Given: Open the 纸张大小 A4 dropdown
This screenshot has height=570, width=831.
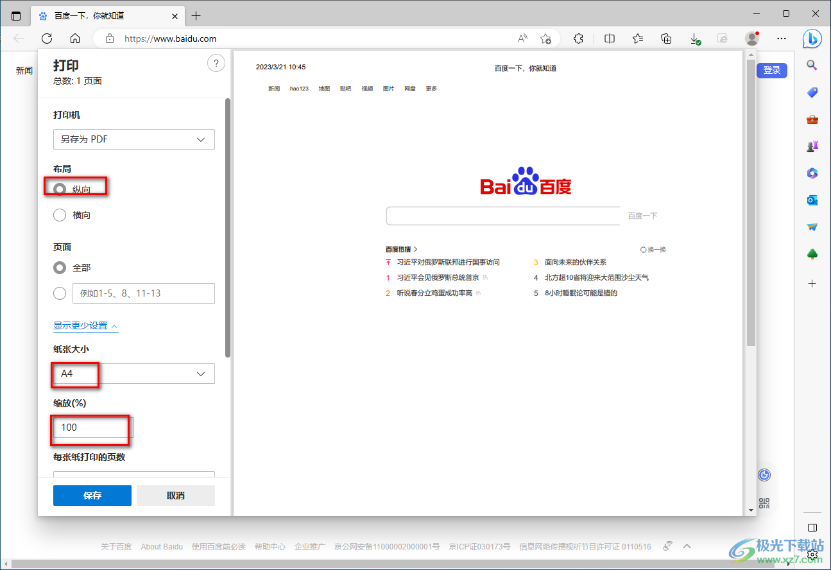Looking at the screenshot, I should click(134, 374).
